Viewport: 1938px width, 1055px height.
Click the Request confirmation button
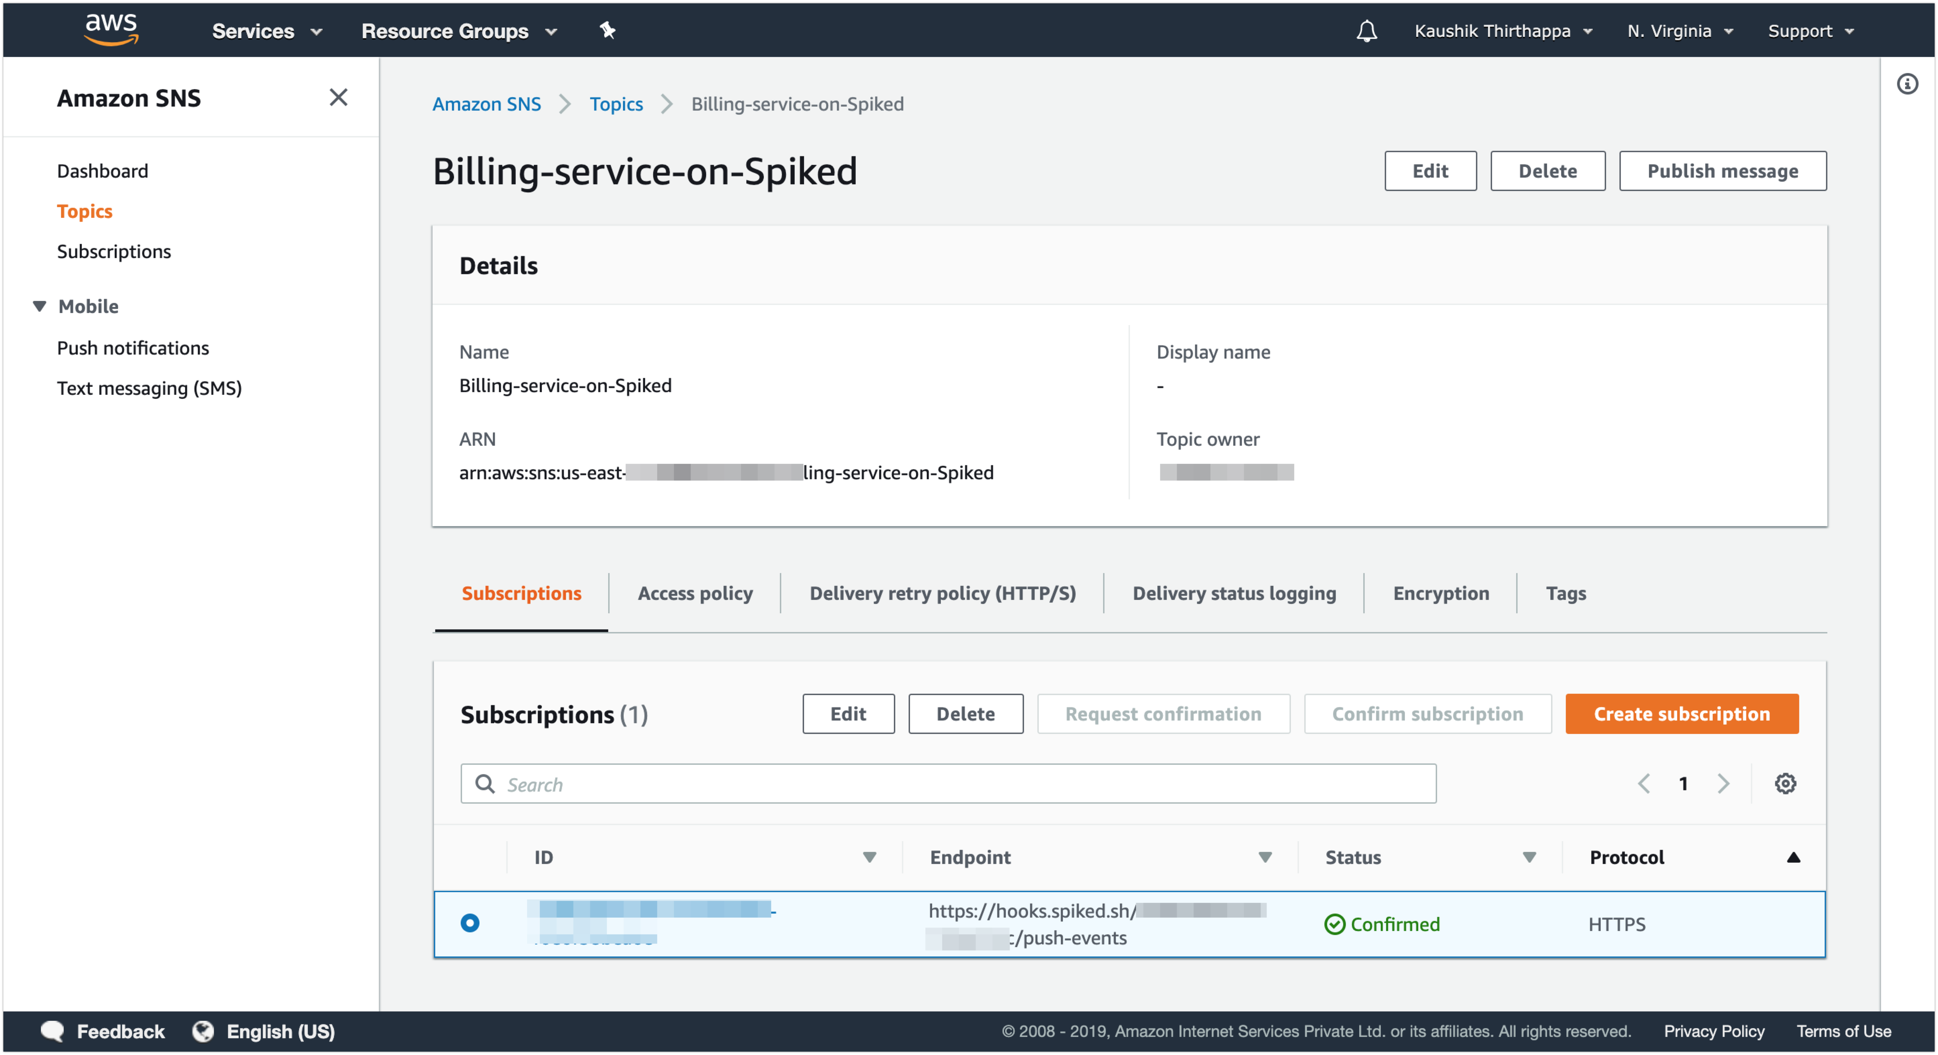(x=1163, y=713)
